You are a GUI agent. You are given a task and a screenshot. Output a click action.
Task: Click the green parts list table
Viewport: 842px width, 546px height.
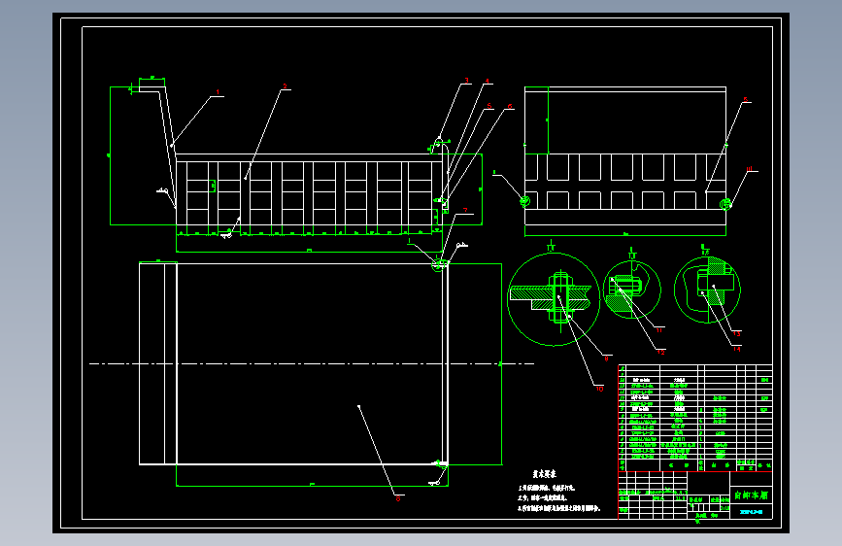tap(695, 418)
